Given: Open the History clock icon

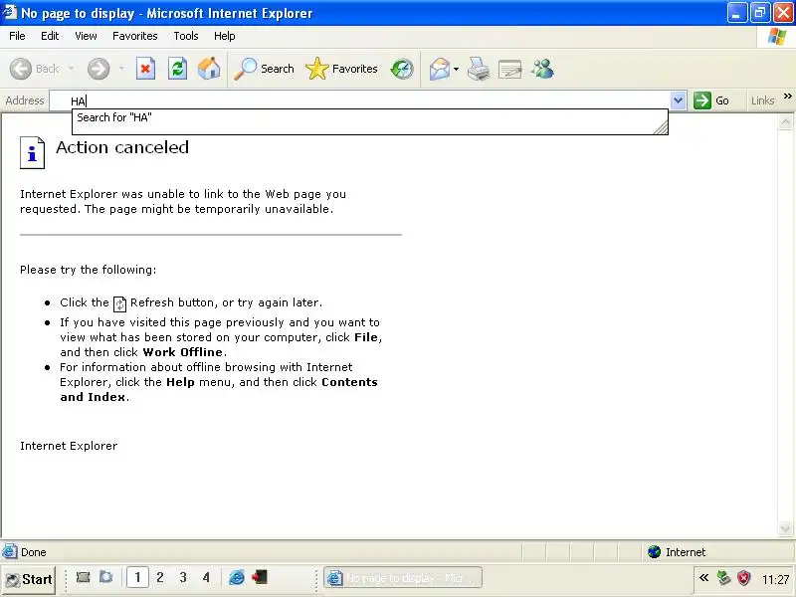Looking at the screenshot, I should tap(402, 69).
